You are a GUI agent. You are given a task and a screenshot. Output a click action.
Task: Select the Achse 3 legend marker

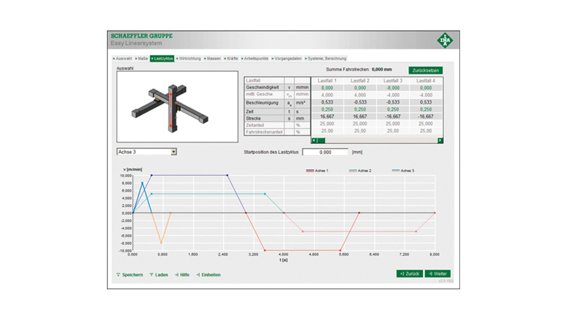click(x=396, y=171)
